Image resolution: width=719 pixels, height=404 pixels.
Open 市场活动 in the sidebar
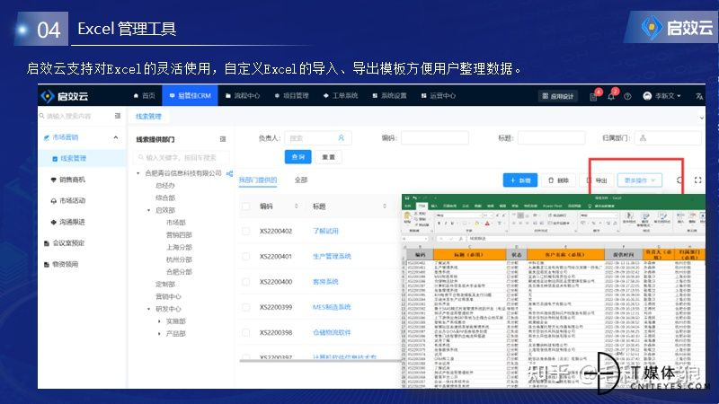(68, 200)
